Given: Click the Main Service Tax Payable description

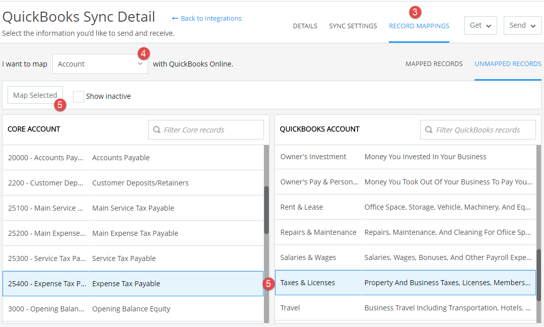Looking at the screenshot, I should click(x=133, y=208).
